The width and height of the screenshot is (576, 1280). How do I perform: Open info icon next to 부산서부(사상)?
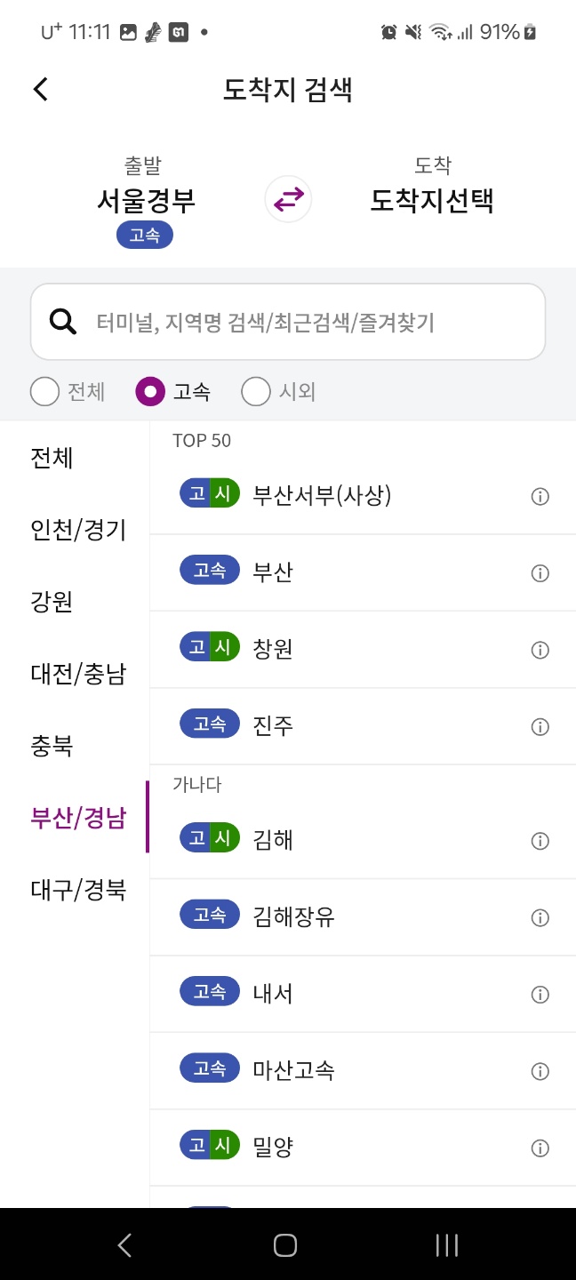(540, 496)
